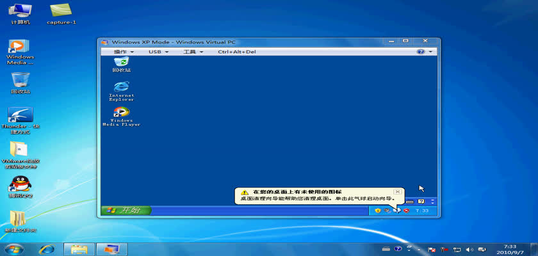Click the Windows 7 taskbar clock
This screenshot has width=538, height=256.
(x=510, y=248)
